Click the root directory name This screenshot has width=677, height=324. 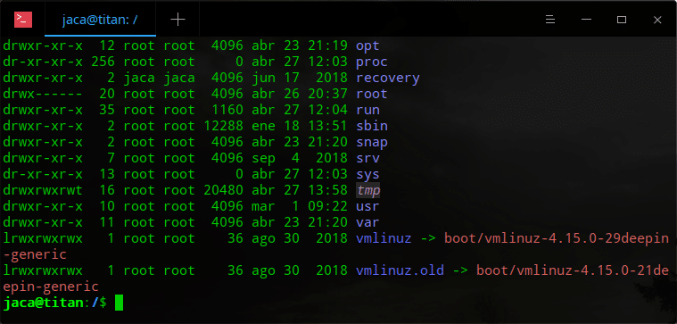tap(371, 95)
